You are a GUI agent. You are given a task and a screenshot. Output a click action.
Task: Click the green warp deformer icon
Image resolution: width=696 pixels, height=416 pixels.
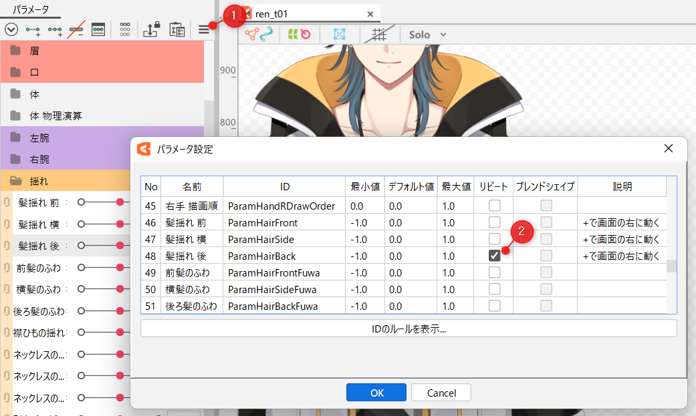(293, 34)
